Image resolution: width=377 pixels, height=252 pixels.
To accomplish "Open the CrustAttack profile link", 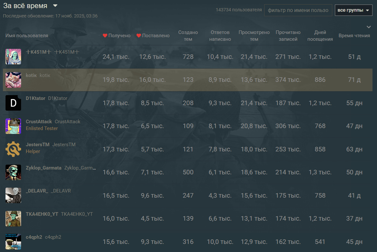I will [x=39, y=122].
